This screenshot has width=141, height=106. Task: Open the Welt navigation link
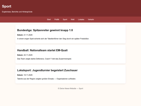click(73, 19)
